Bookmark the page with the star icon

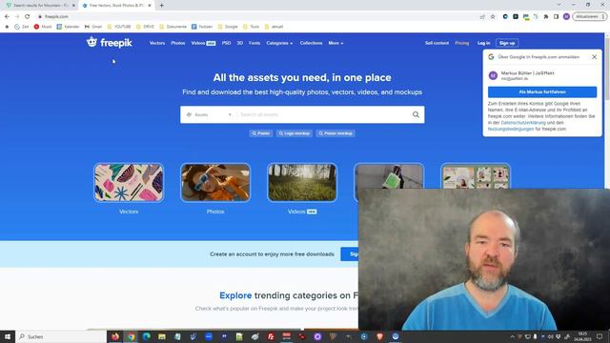pos(493,17)
